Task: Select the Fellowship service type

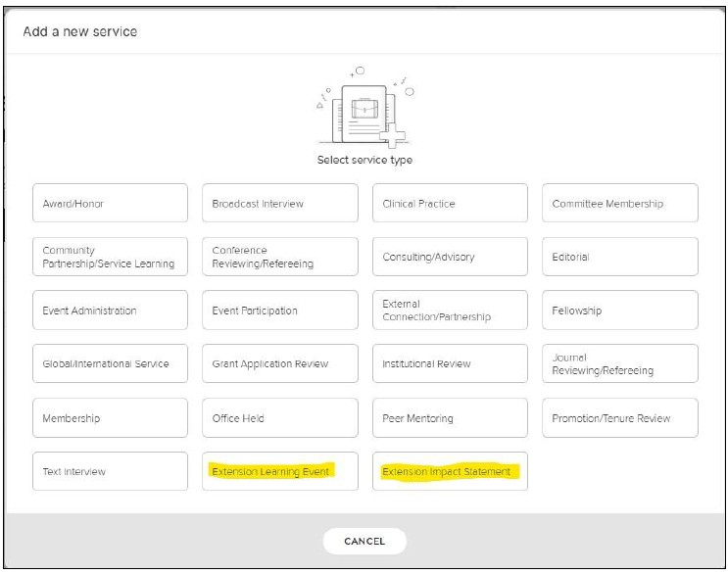Action: pyautogui.click(x=619, y=311)
